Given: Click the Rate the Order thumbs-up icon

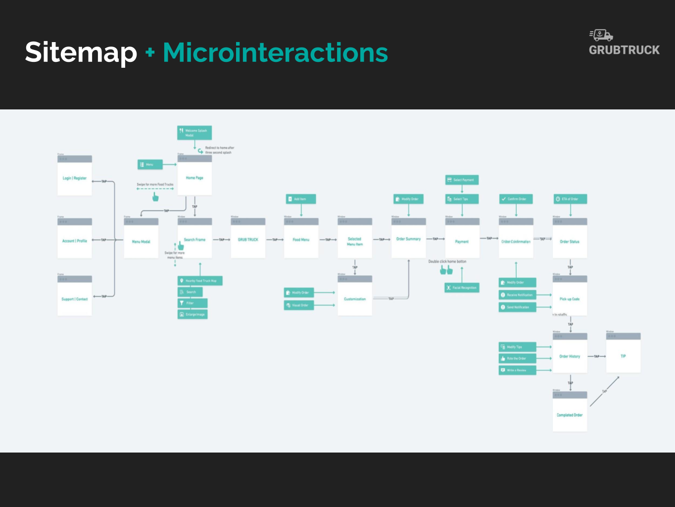Looking at the screenshot, I should [503, 358].
